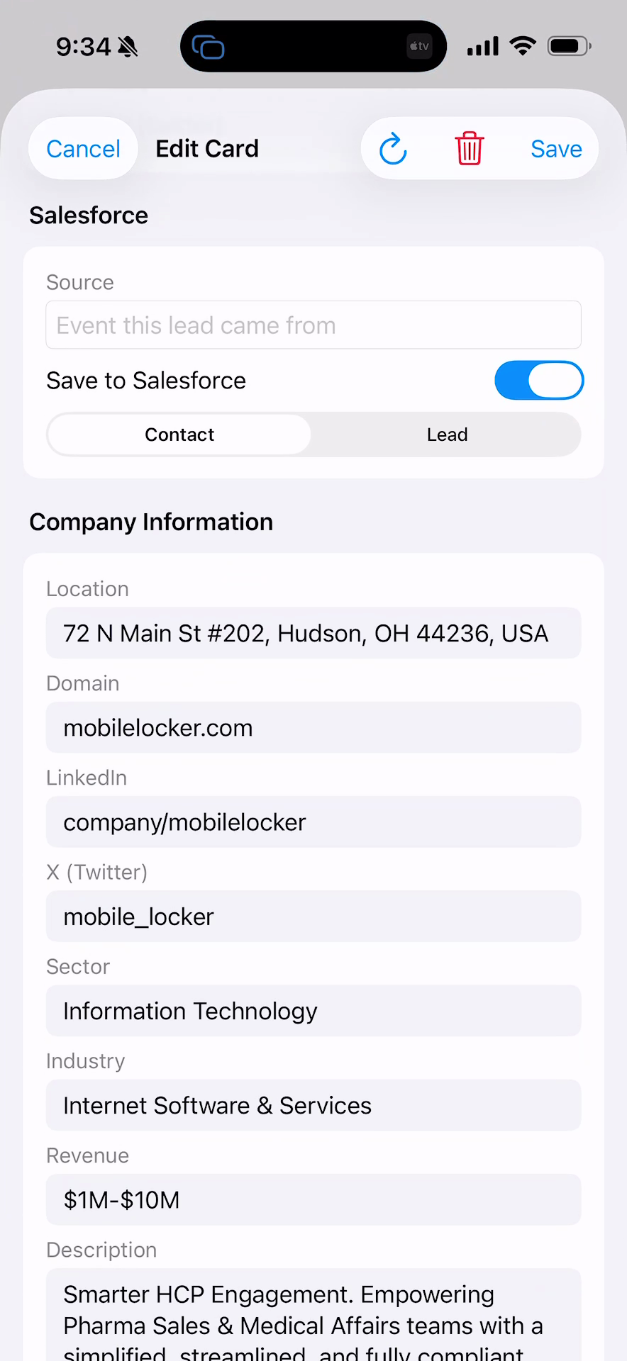Image resolution: width=627 pixels, height=1361 pixels.
Task: Edit the Domain field mobilelocker.com
Action: [x=313, y=728]
